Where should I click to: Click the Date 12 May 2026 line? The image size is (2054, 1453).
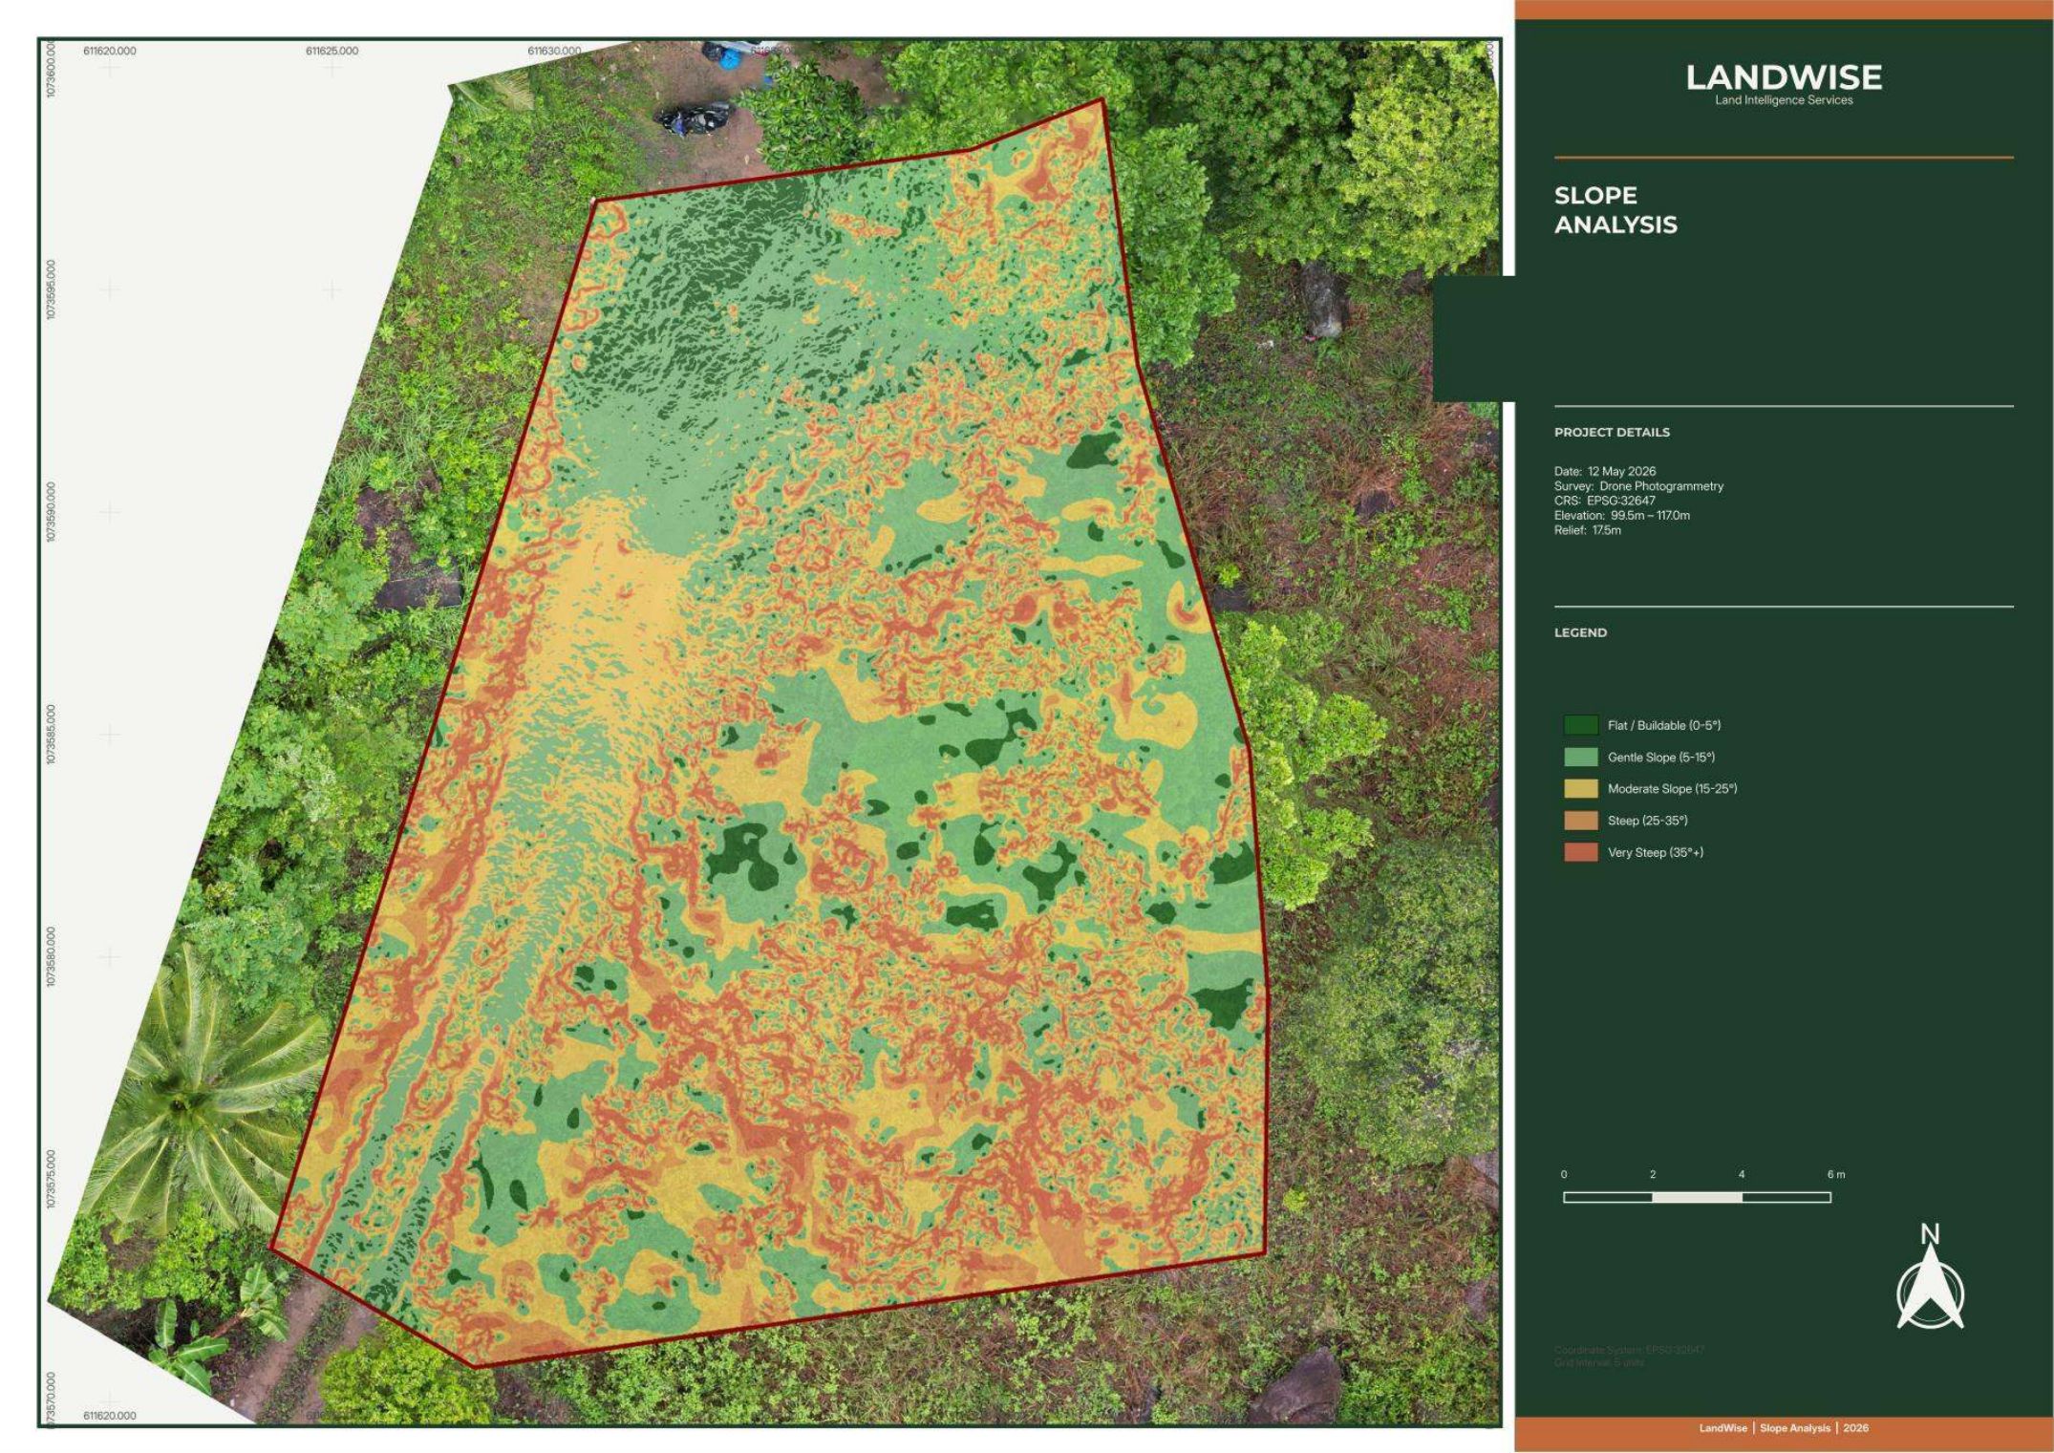coord(1605,471)
